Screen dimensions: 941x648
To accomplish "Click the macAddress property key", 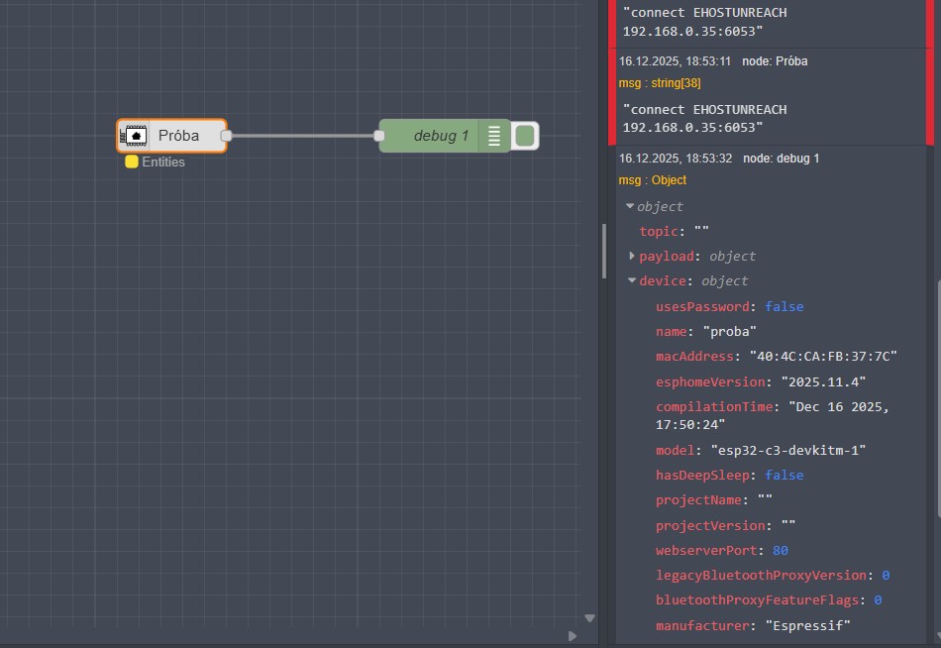I will [x=694, y=357].
